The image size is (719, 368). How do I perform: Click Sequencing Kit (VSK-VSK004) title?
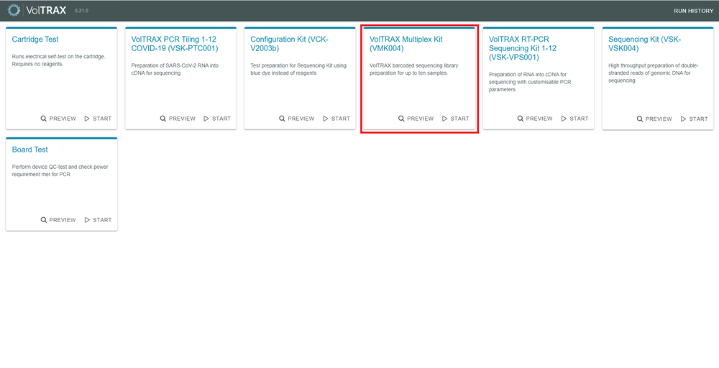(645, 44)
